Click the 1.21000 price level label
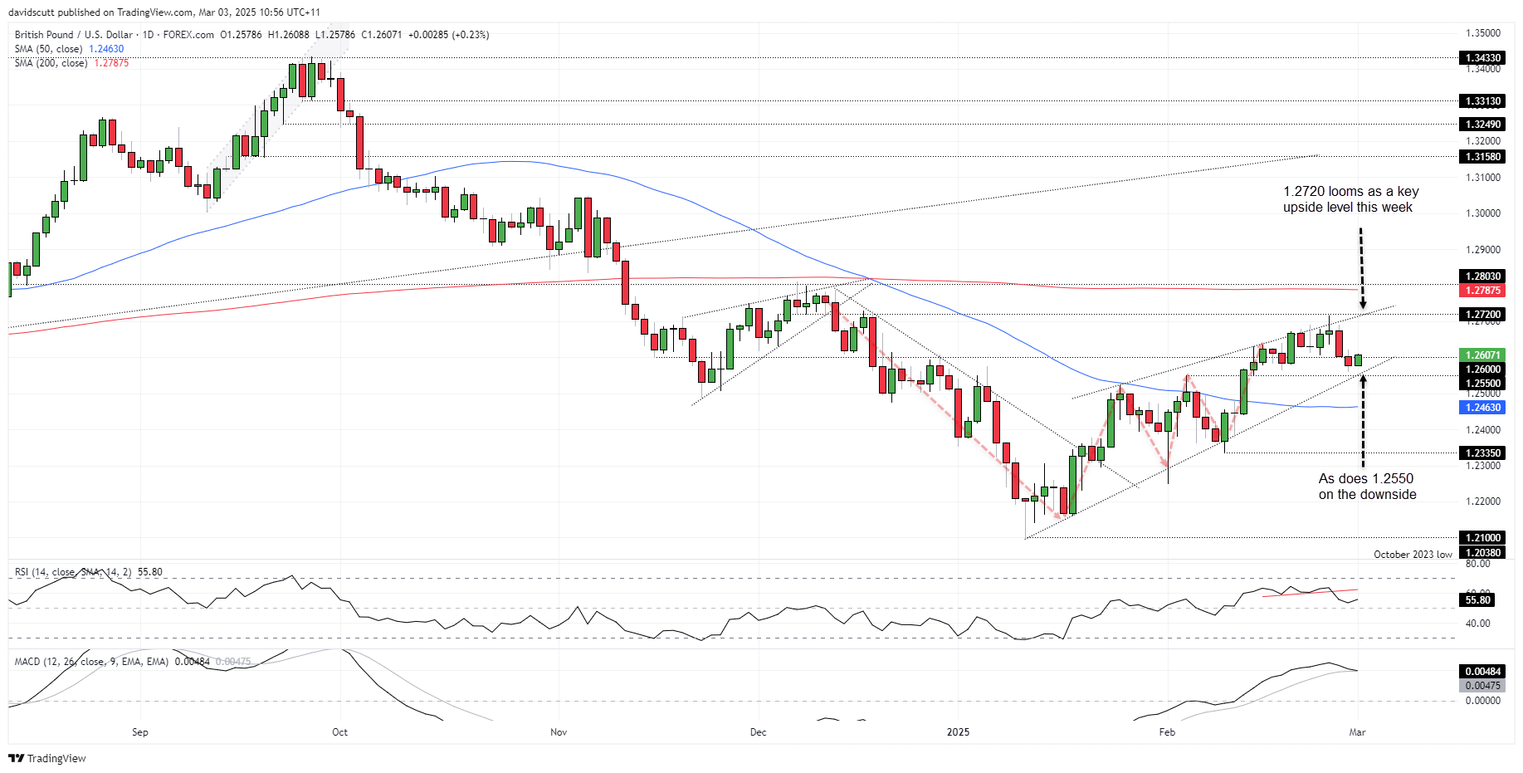The width and height of the screenshot is (1523, 773). [x=1482, y=538]
